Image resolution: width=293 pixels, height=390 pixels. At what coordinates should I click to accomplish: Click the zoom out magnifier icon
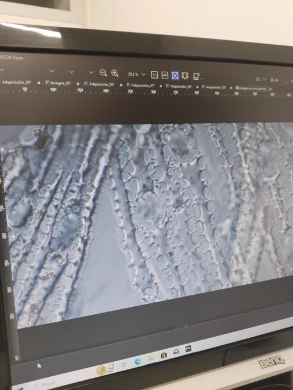coord(103,73)
